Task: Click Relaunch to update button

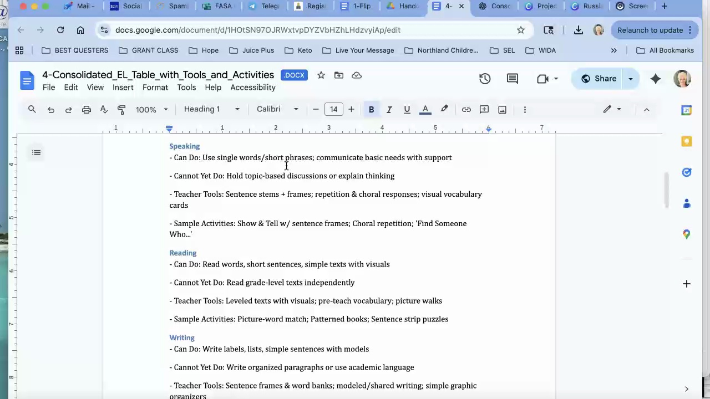Action: (x=655, y=30)
